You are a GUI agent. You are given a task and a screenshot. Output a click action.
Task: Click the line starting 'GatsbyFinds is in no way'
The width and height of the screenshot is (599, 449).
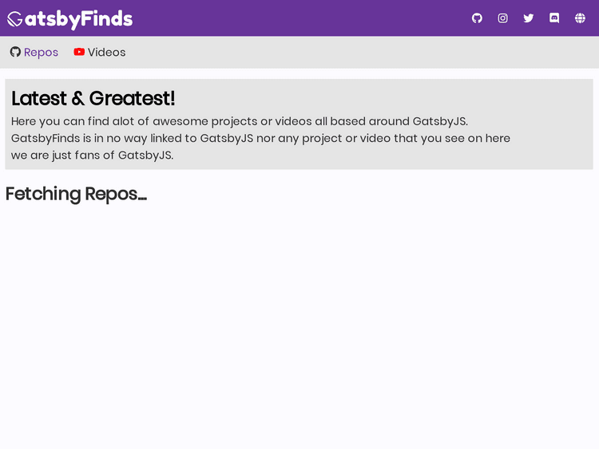point(260,138)
